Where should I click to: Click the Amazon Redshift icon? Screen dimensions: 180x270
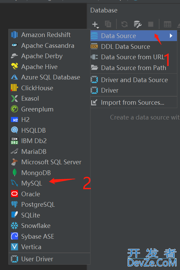coord(14,35)
